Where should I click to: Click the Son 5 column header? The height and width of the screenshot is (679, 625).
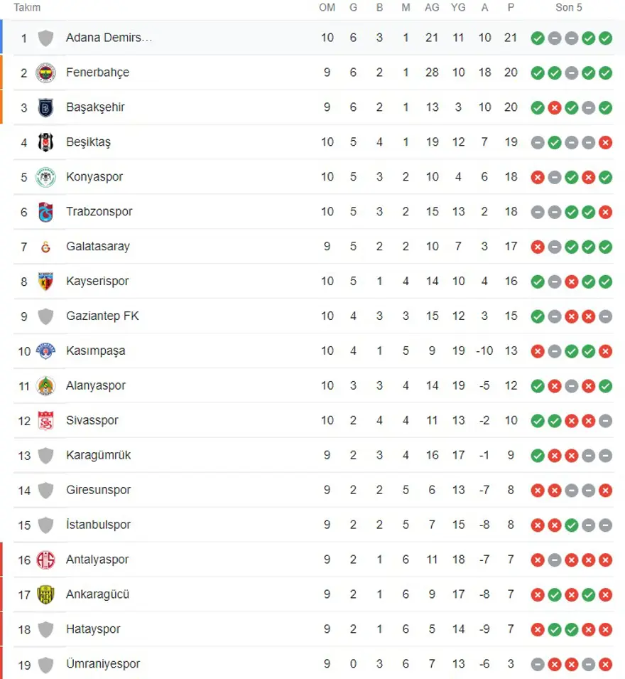pyautogui.click(x=570, y=8)
